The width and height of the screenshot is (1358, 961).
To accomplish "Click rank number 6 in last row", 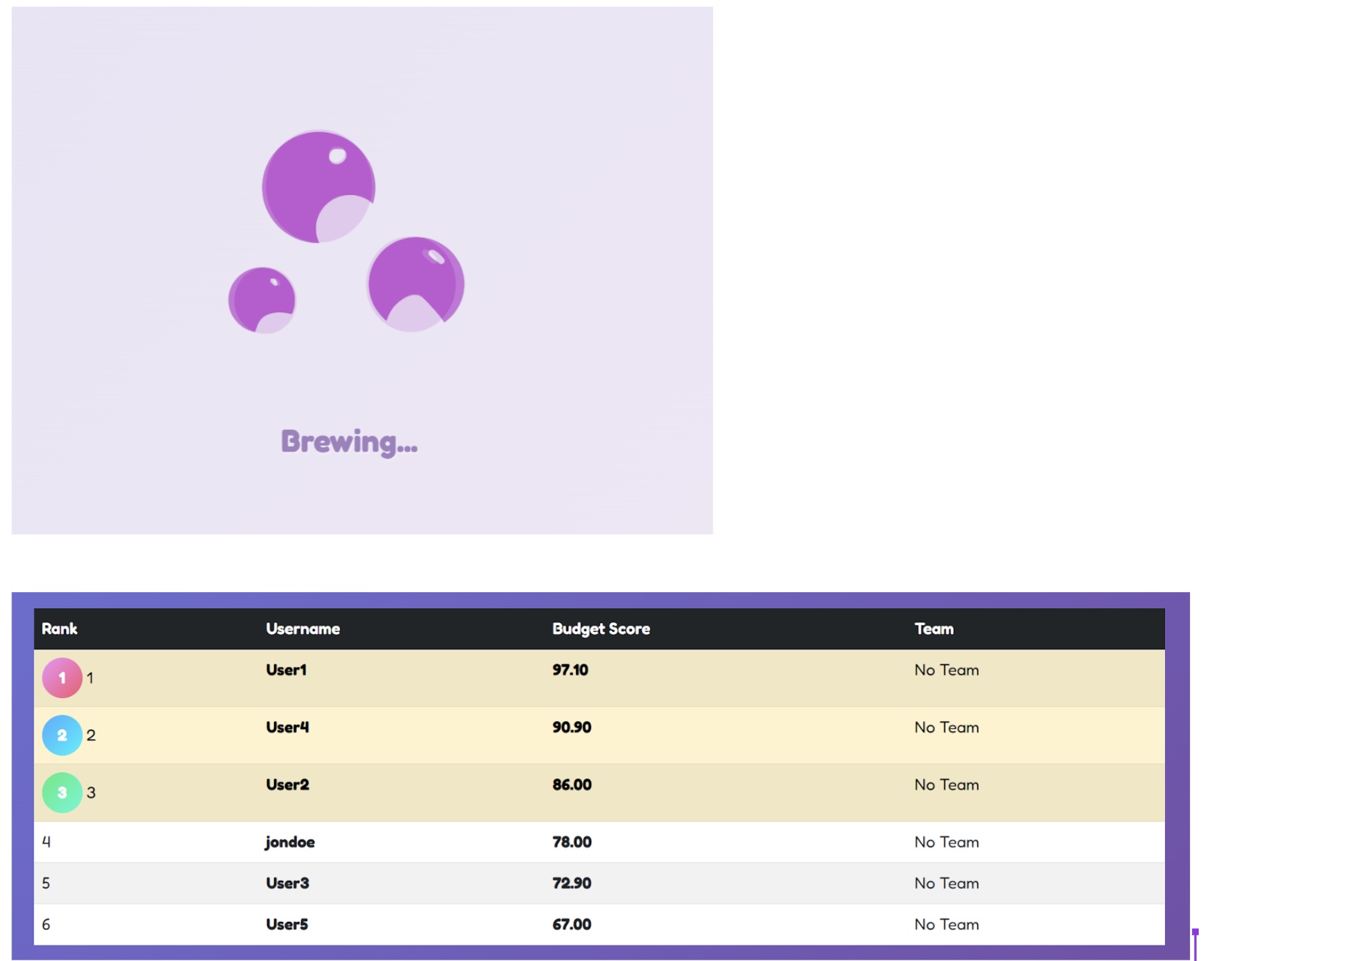I will (46, 924).
